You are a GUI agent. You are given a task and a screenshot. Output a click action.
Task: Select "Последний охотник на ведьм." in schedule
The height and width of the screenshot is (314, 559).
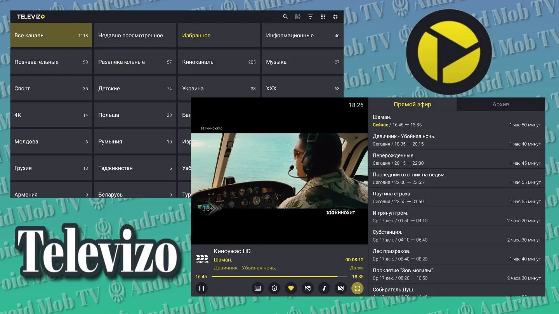click(x=457, y=178)
